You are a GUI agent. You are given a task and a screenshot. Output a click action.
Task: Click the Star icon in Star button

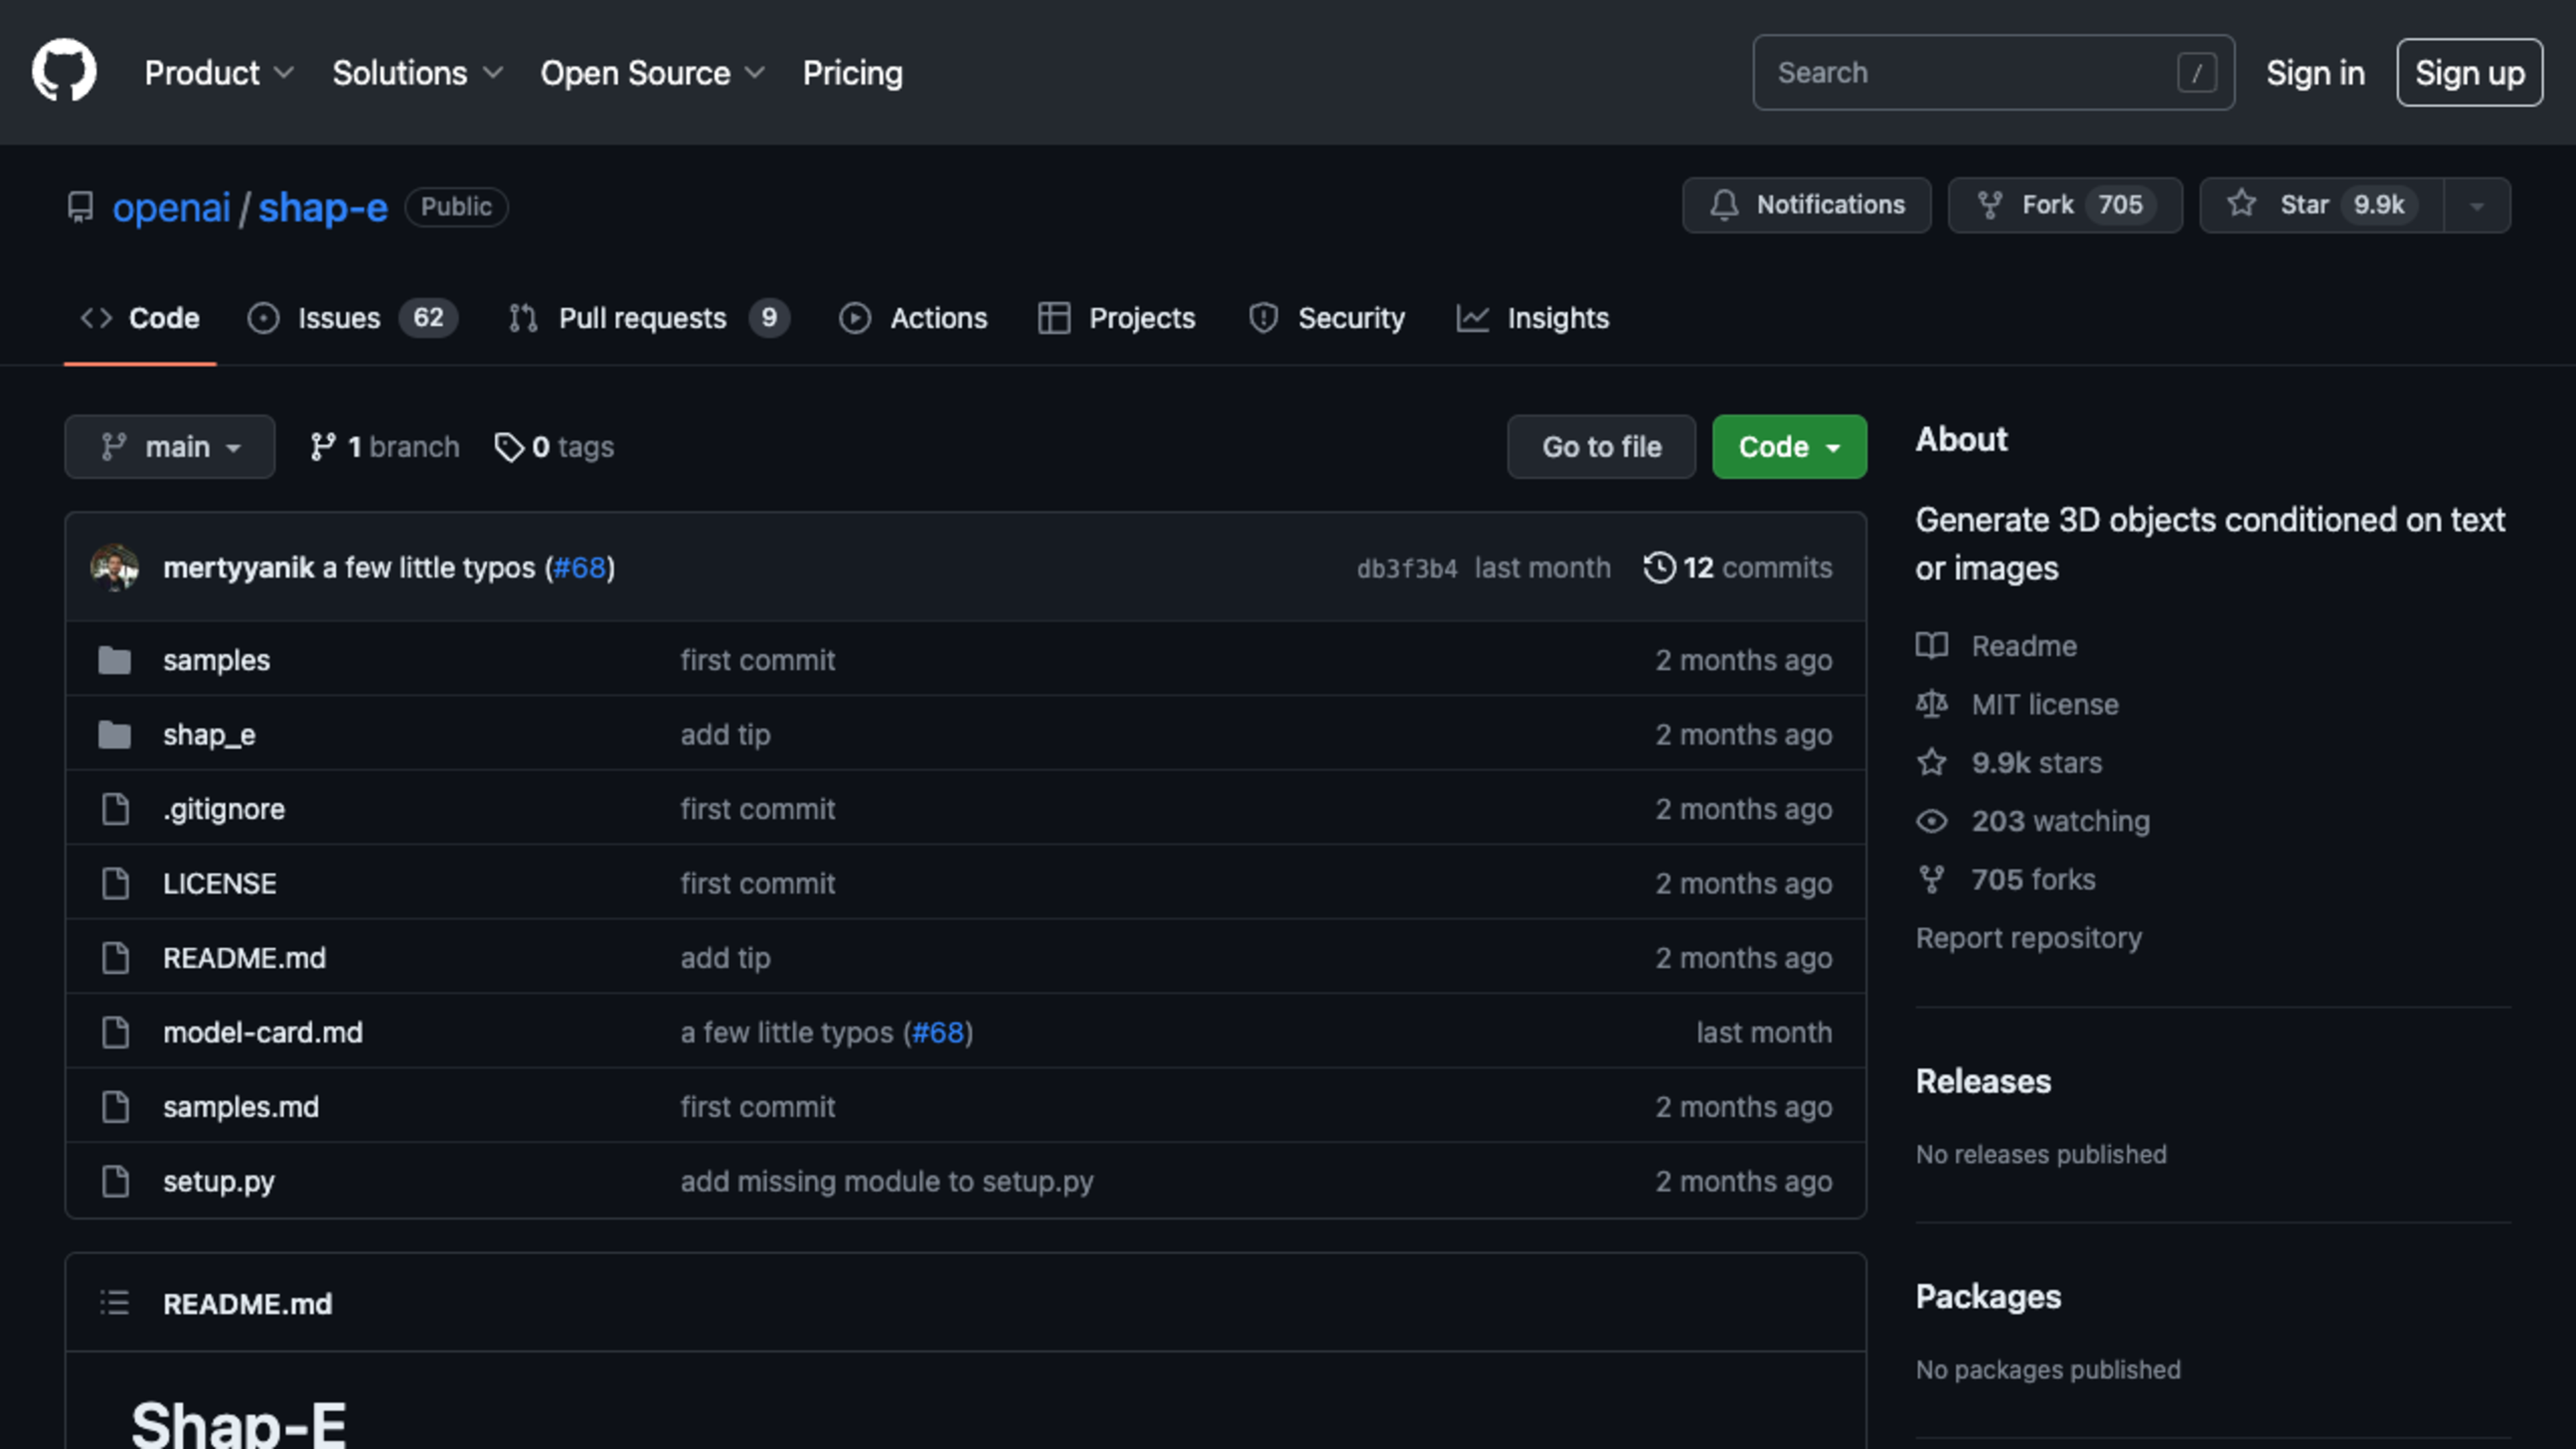coord(2242,204)
